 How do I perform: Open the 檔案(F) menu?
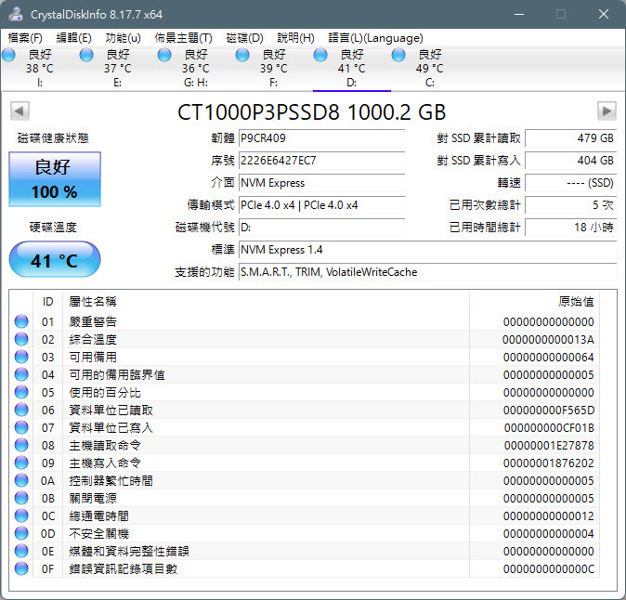(x=25, y=38)
